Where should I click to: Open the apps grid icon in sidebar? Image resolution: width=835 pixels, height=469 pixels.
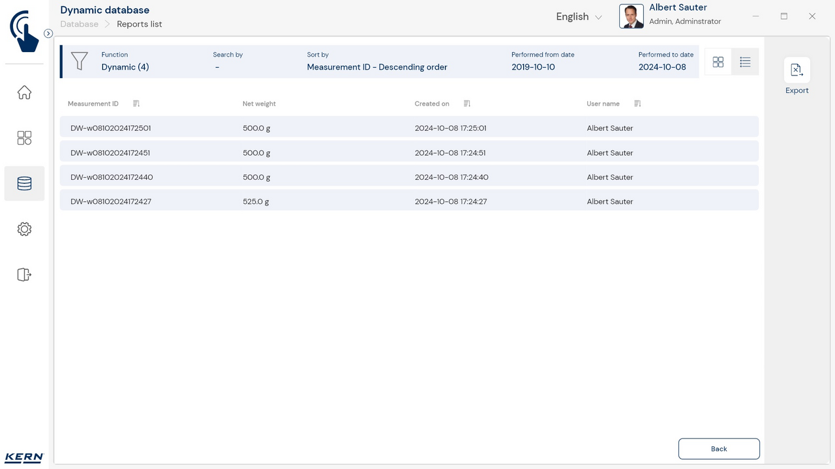point(24,138)
